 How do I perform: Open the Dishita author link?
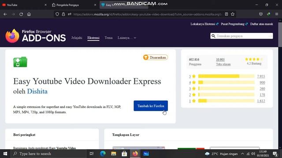pos(37,91)
